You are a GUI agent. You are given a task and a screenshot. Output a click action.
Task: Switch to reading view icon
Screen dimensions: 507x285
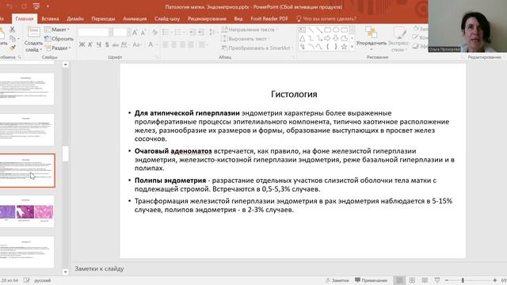pyautogui.click(x=425, y=280)
